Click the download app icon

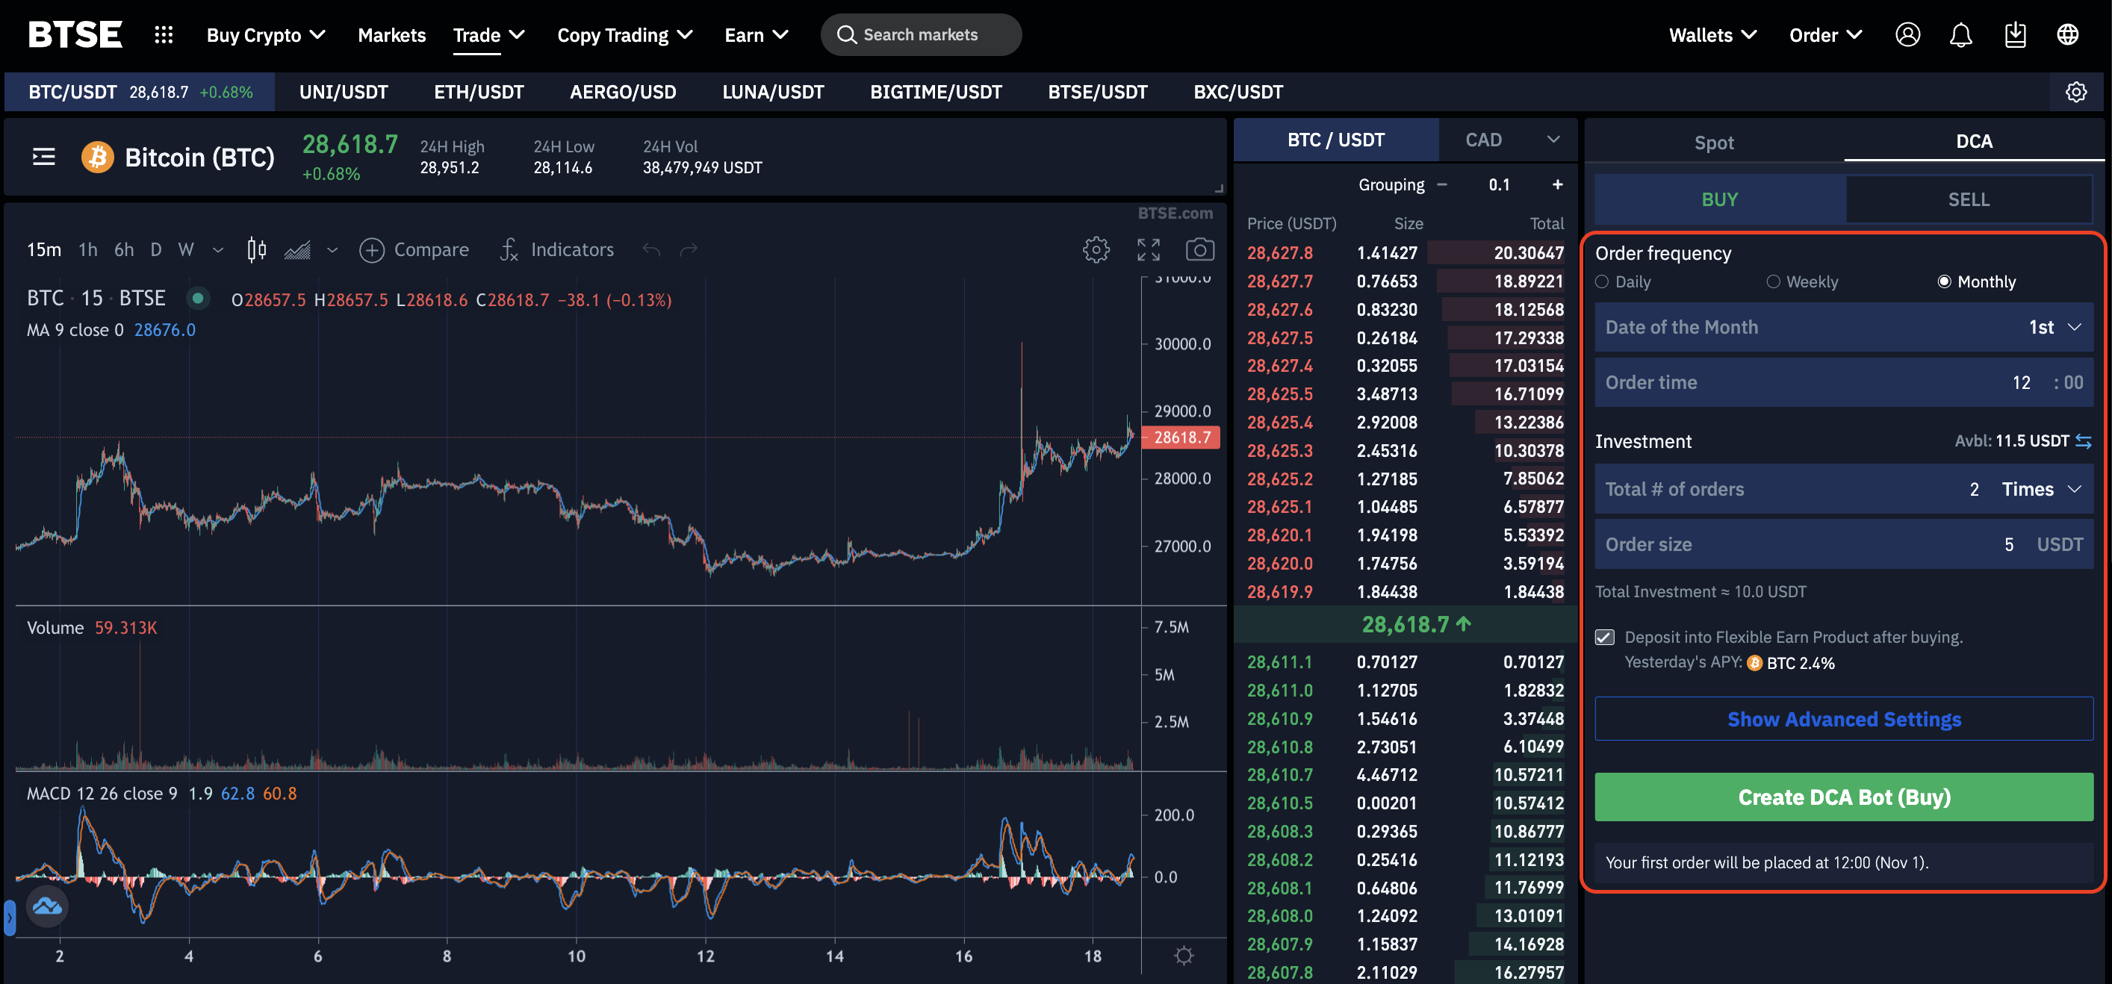(2015, 34)
